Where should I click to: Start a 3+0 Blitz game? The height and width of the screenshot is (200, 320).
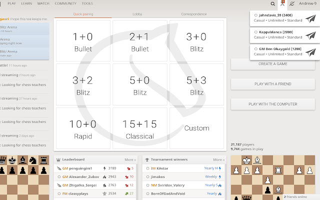(196, 41)
